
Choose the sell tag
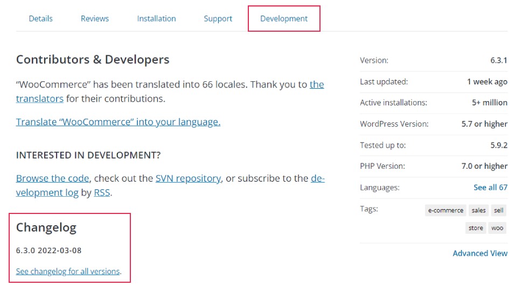click(498, 211)
